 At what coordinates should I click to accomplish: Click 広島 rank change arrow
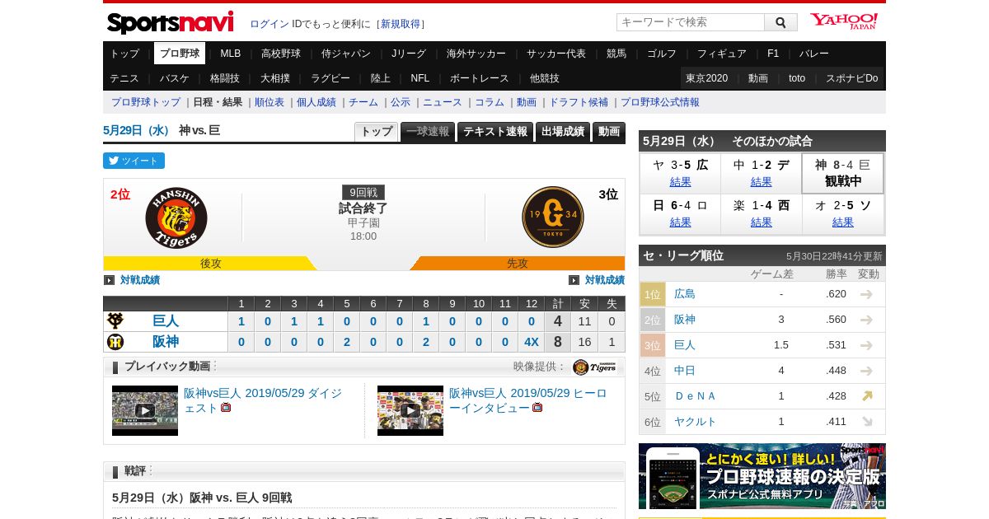tap(867, 294)
